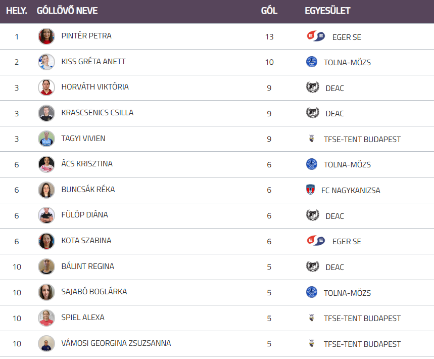Click the GÓL column header

coord(269,11)
